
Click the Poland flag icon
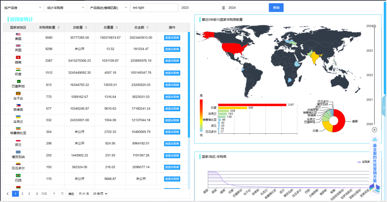pyautogui.click(x=18, y=141)
